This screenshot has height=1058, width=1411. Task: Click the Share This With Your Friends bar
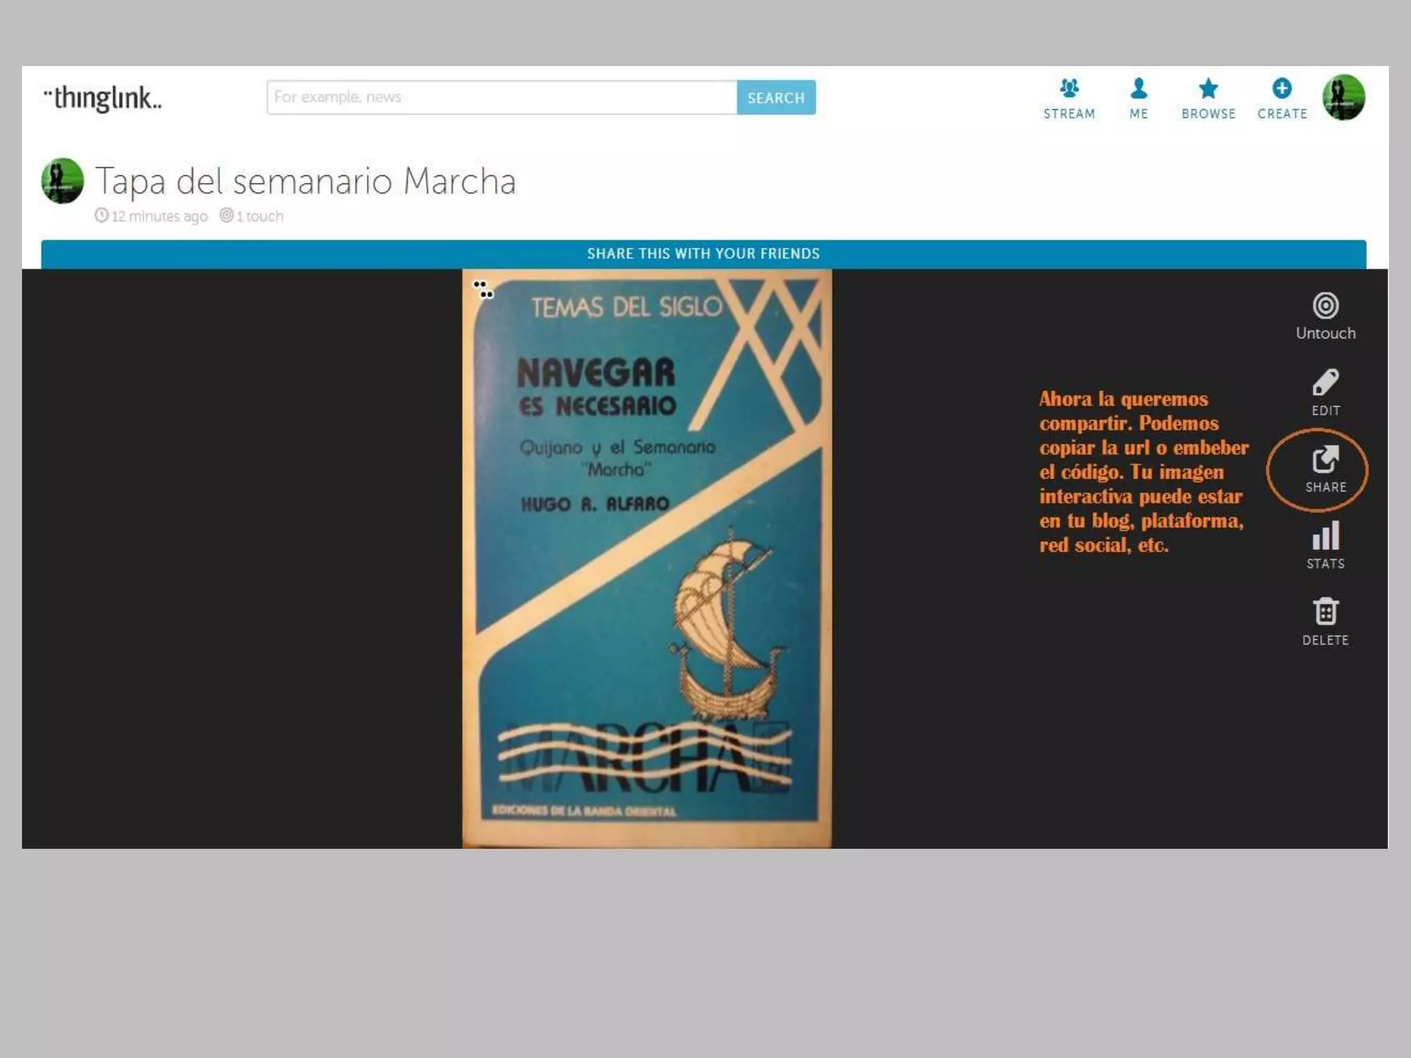tap(703, 254)
